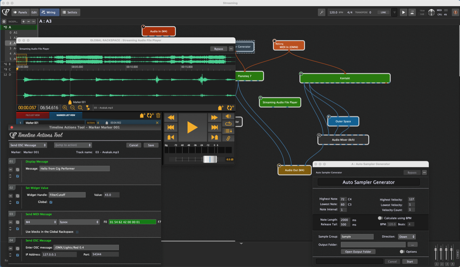The height and width of the screenshot is (267, 460).
Task: Open the Send OSC Message action type dropdown
Action: pos(28,145)
